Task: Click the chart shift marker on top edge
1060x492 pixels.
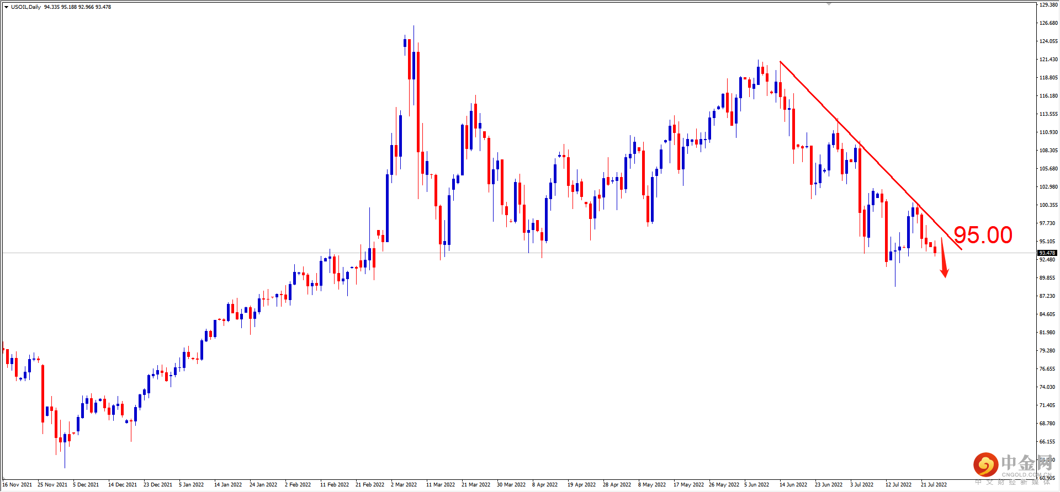Action: [x=829, y=4]
